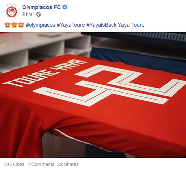Screen dimensions: 186x169
Task: Show the 4 Comments
Action: pos(41,164)
